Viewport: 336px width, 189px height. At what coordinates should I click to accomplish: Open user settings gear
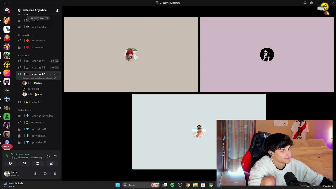tap(55, 174)
